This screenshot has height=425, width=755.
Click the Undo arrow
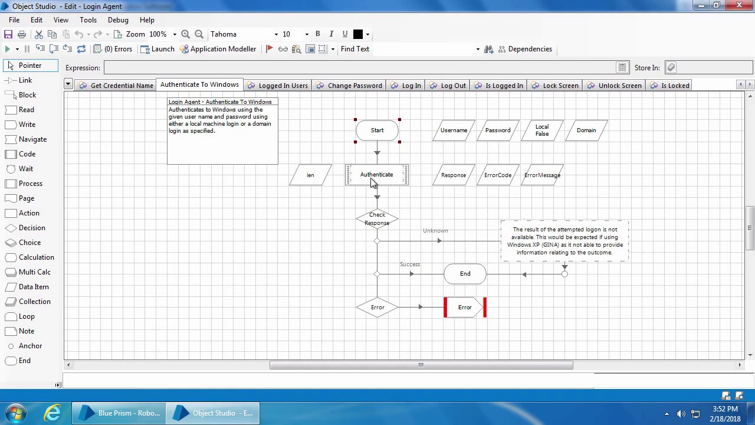click(79, 34)
